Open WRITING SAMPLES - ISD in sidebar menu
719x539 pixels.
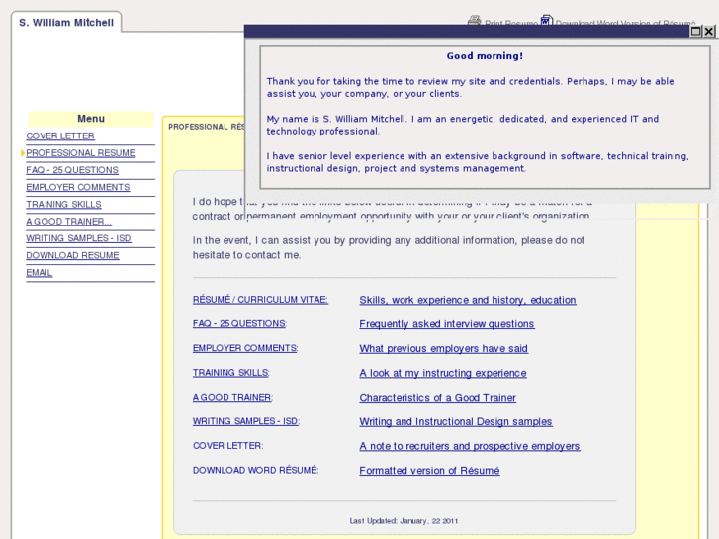coord(78,238)
